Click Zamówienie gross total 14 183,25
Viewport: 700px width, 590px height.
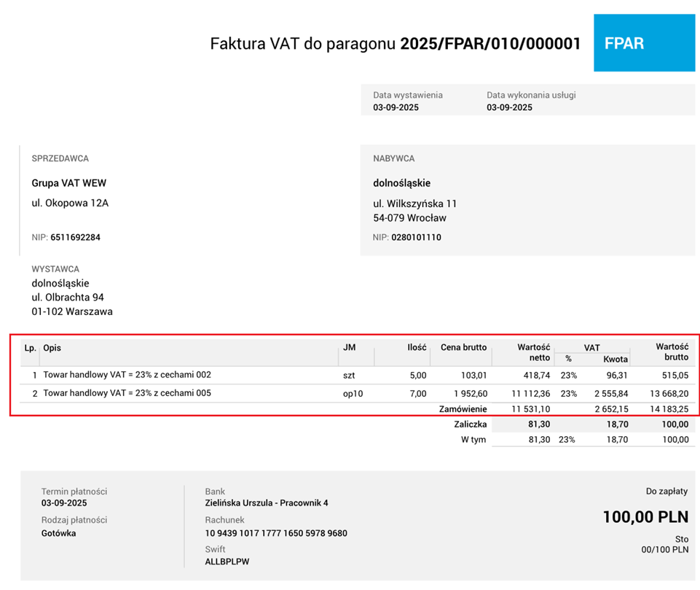669,409
